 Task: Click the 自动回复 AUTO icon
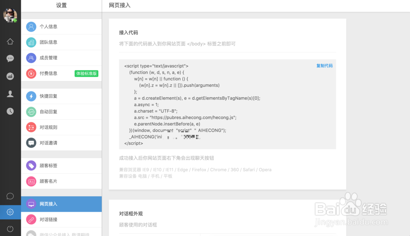31,112
